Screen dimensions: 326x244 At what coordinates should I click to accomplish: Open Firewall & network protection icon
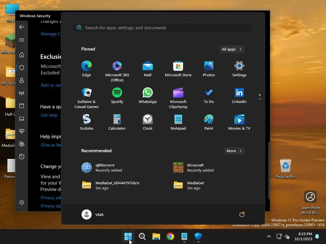(x=22, y=93)
